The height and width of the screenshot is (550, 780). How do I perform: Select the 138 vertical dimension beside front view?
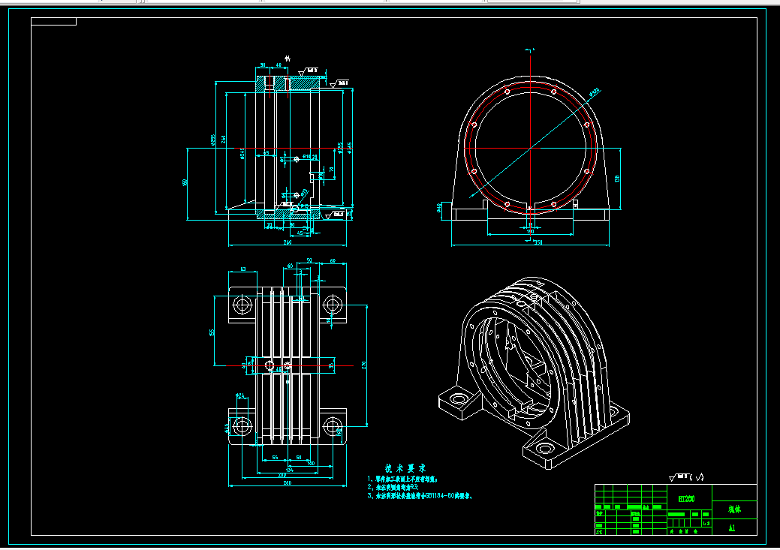(x=617, y=178)
